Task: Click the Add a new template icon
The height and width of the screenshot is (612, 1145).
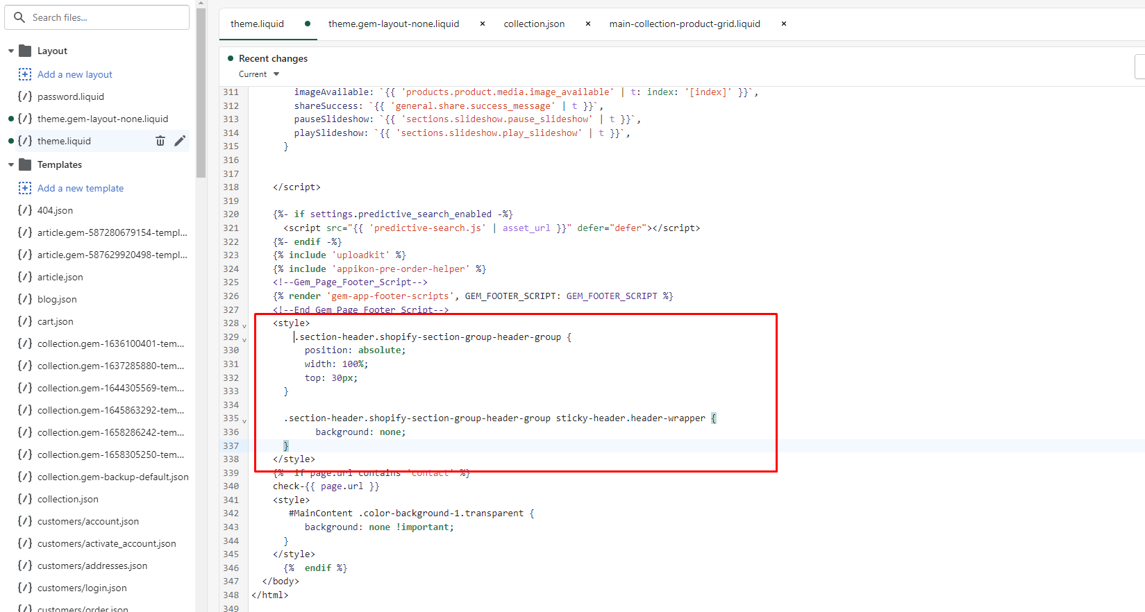Action: tap(25, 188)
